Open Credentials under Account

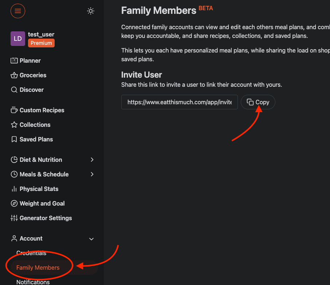31,253
